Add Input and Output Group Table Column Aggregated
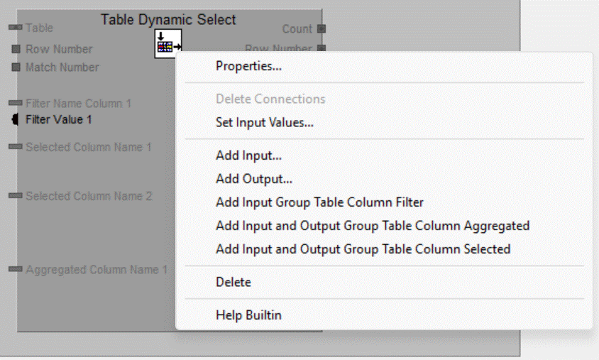This screenshot has width=599, height=360. point(372,226)
